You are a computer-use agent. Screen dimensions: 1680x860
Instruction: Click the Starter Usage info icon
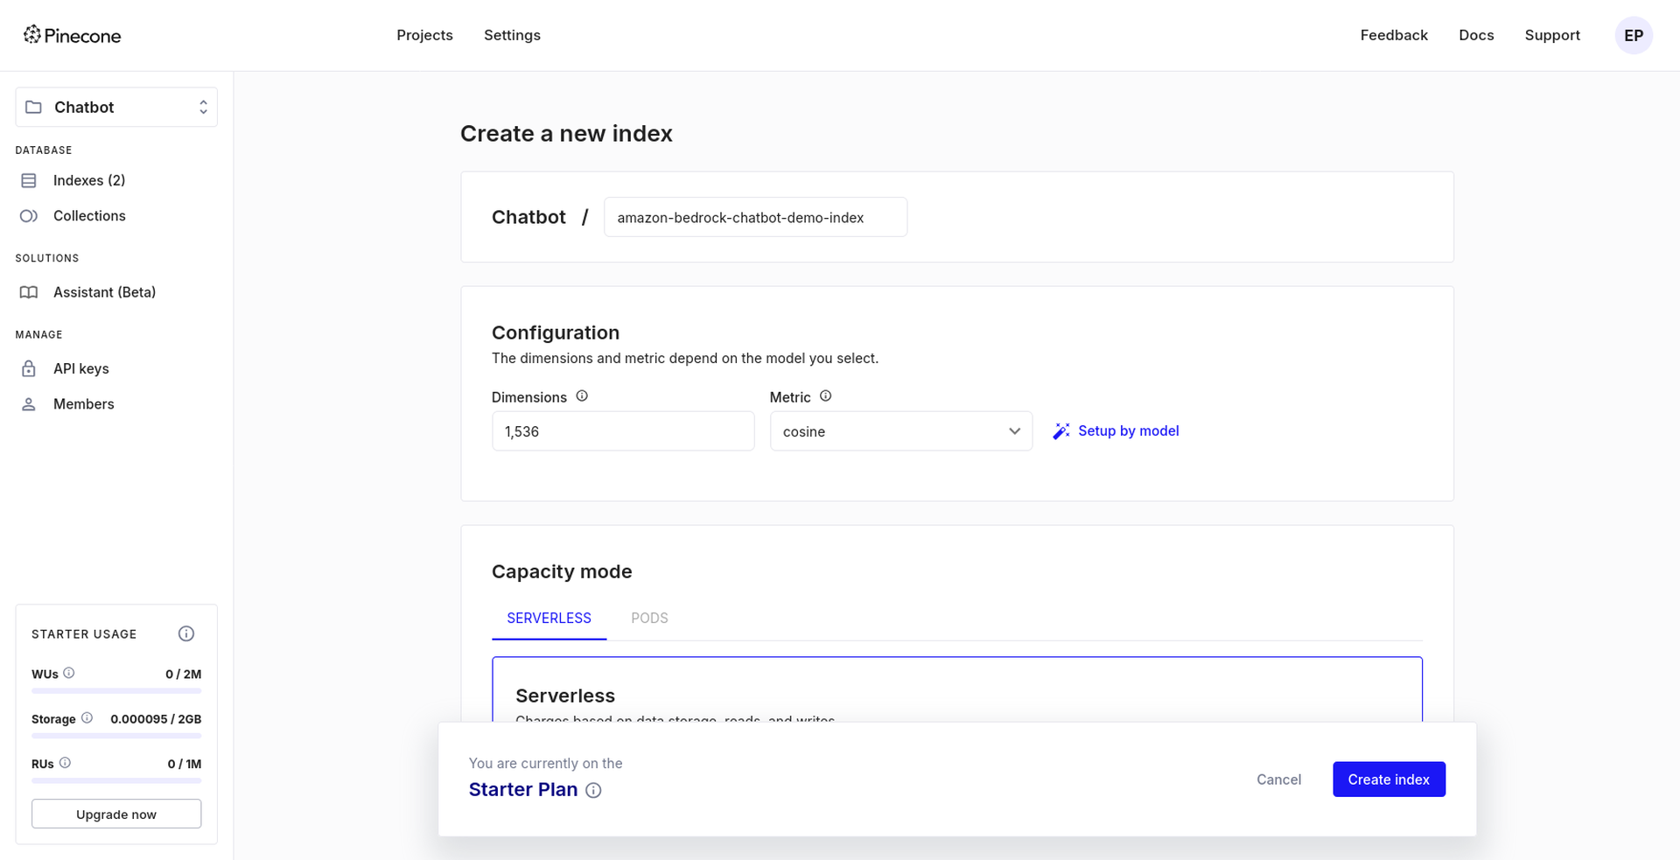186,633
